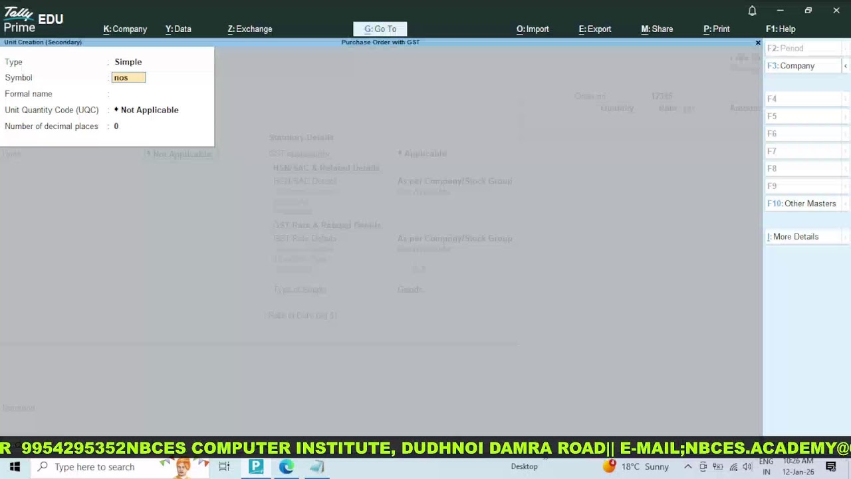Show hidden tray icons chevron
851x479 pixels.
pos(688,467)
